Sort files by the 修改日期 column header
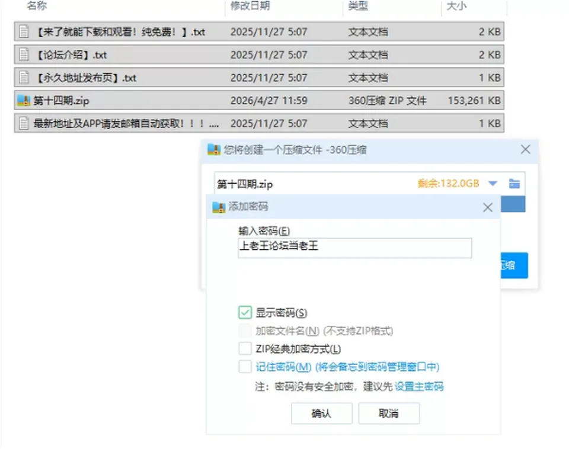Viewport: 569px width, 449px height. [x=250, y=6]
